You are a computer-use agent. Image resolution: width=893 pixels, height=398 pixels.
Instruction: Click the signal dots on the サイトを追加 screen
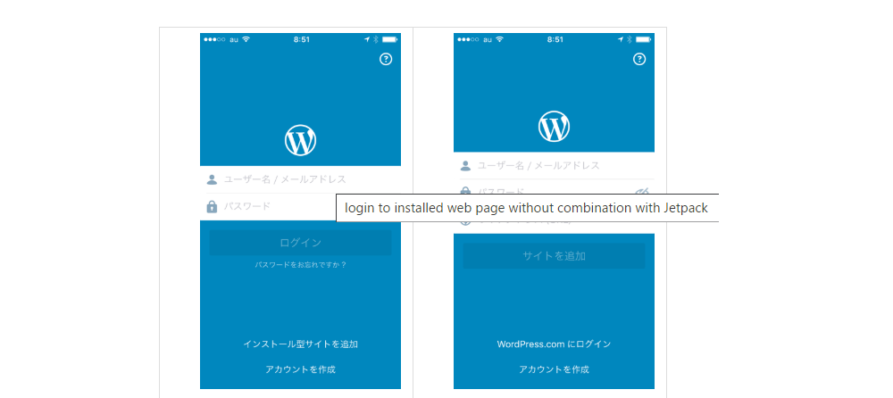pyautogui.click(x=468, y=39)
